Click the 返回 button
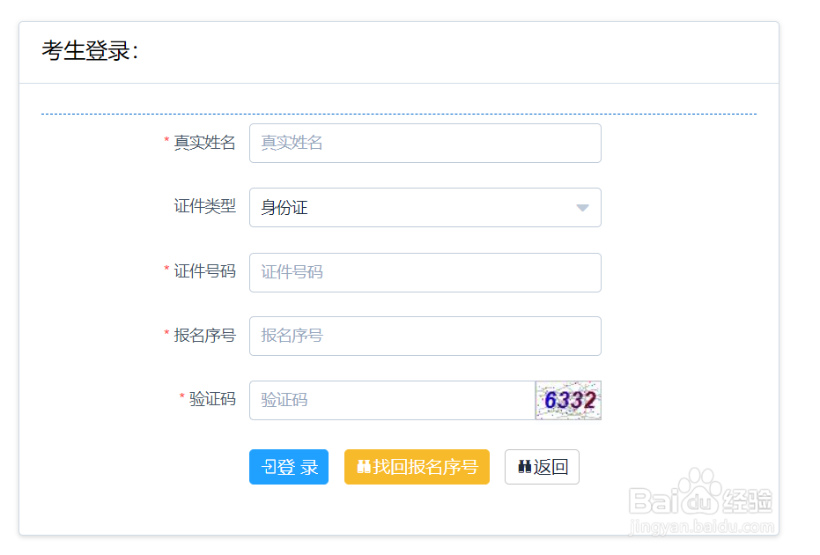Screen dimensions: 820x555 542,467
